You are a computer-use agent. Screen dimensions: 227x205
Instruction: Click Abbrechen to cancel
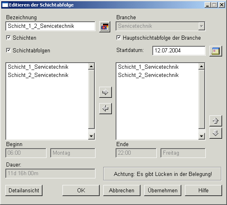tap(122, 190)
